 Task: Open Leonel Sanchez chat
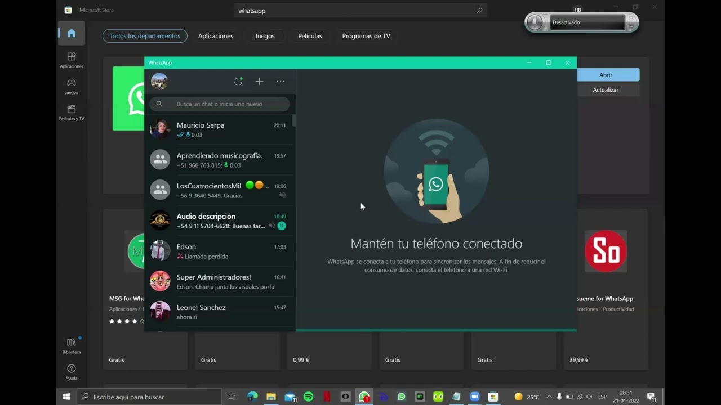click(219, 312)
